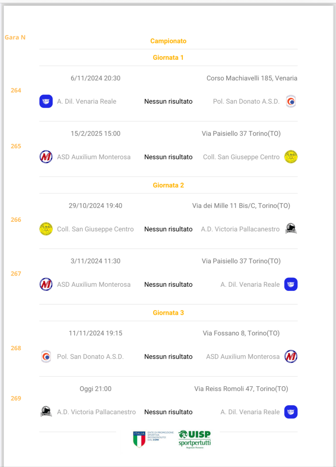Screen dimensions: 336x467
Task: Open team A.D. Victoria Pallacanestro in game 269
Action: (x=96, y=412)
